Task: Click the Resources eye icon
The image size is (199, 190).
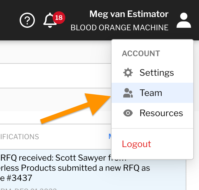Action: pos(128,113)
